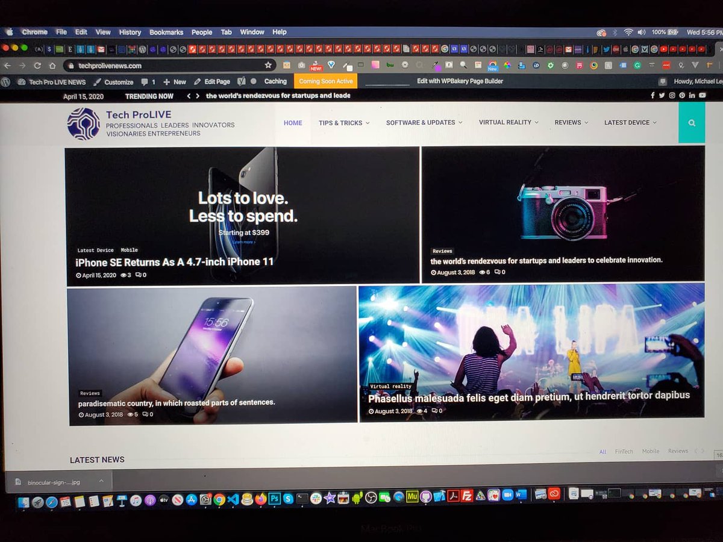This screenshot has width=723, height=542.
Task: Open the People menu in menu bar
Action: point(202,32)
